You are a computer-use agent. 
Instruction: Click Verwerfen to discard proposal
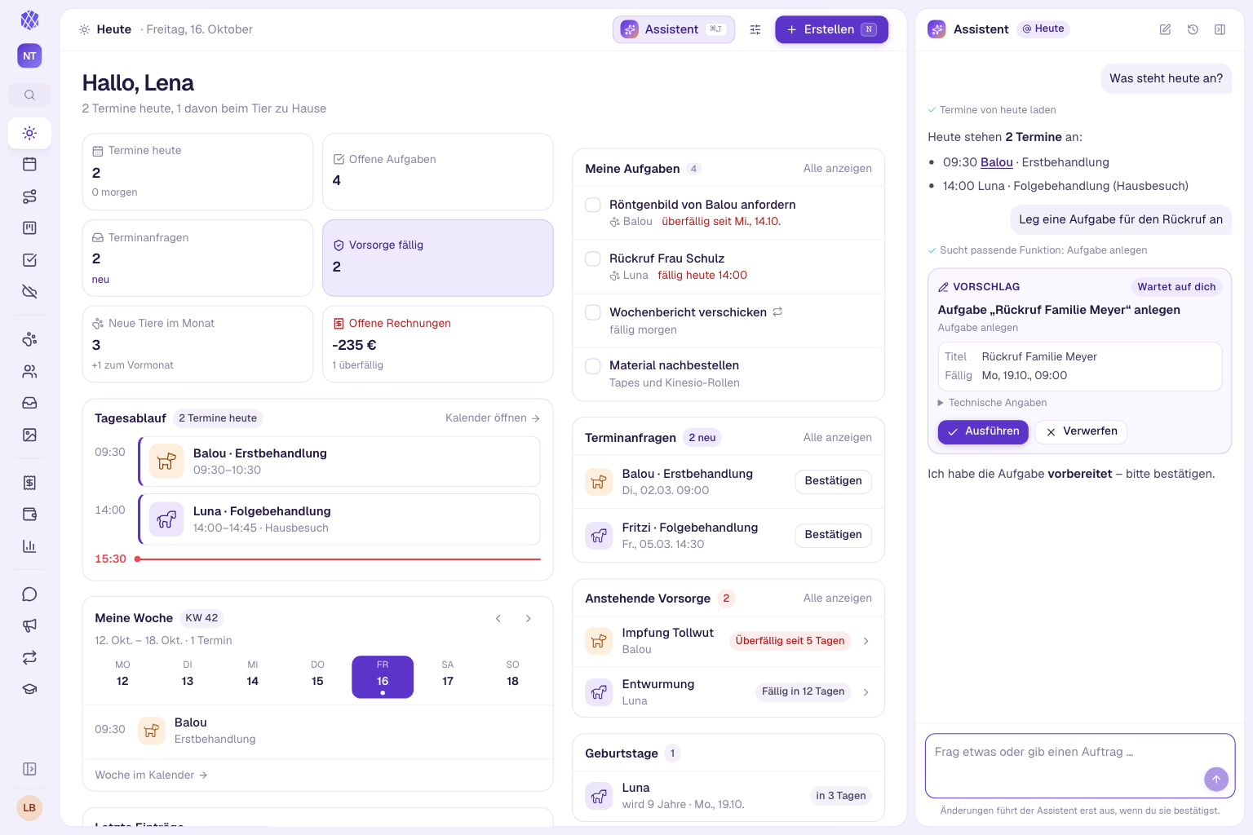1082,431
